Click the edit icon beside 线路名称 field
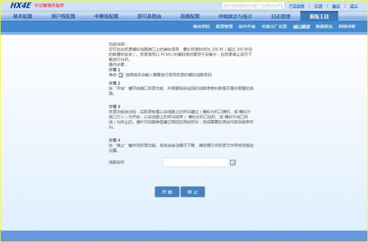Screen dimensions: 368x242 (x=233, y=162)
